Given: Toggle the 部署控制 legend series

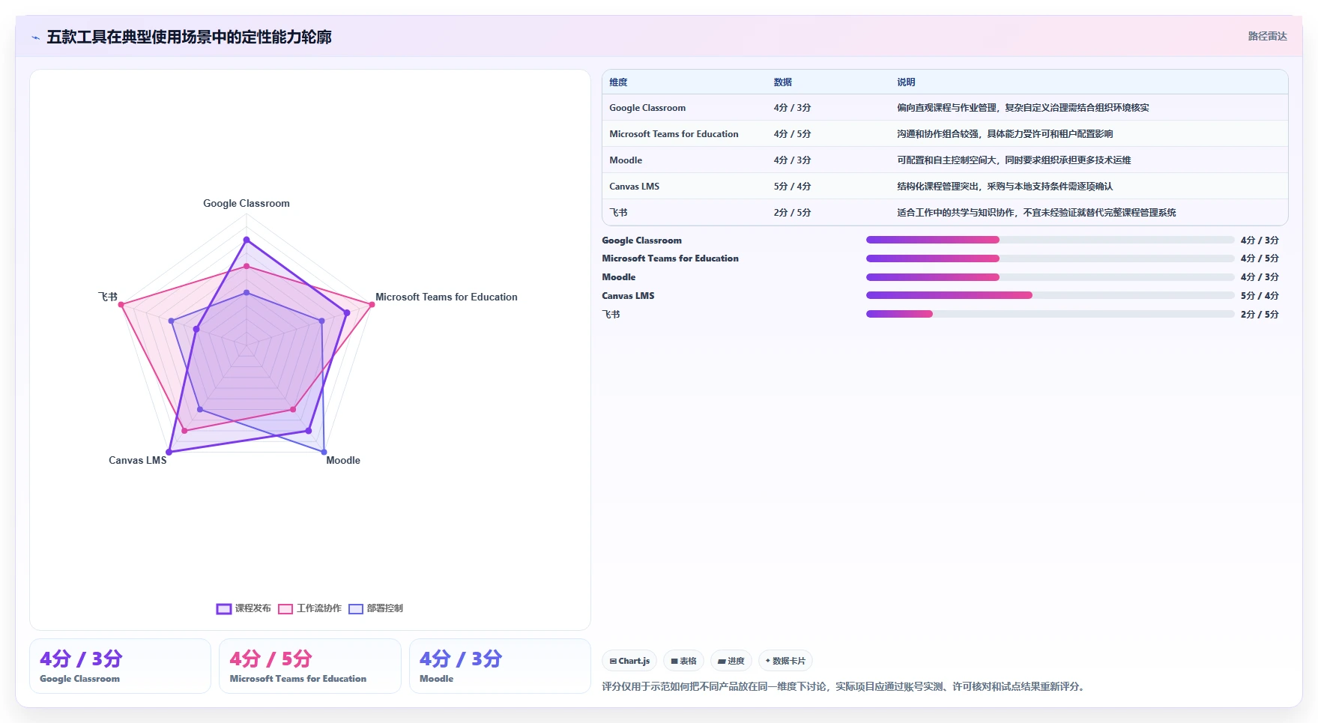Looking at the screenshot, I should pyautogui.click(x=375, y=608).
